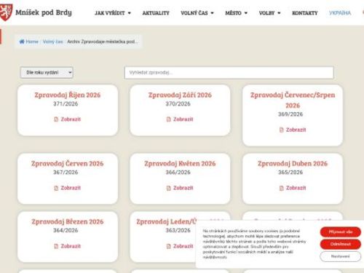Image resolution: width=364 pixels, height=273 pixels.
Task: Open Zobrazit link for Červen 2026
Action: (x=71, y=188)
